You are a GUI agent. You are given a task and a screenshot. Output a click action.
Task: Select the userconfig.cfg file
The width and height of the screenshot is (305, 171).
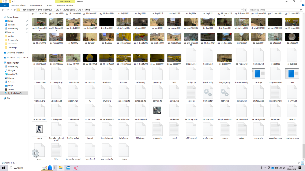[107, 150]
